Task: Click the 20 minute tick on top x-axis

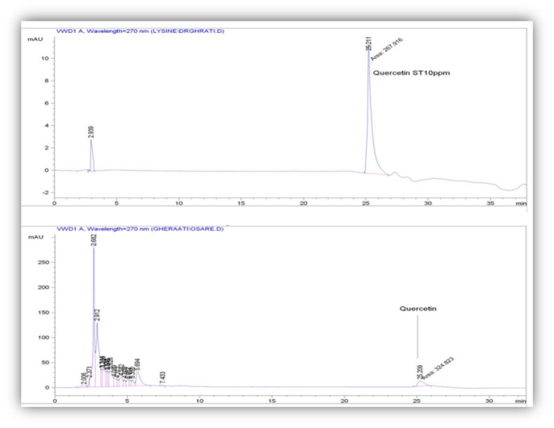Action: 304,203
